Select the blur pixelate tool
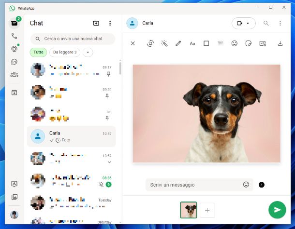Viewport: 295px width, 229px height. [221, 43]
